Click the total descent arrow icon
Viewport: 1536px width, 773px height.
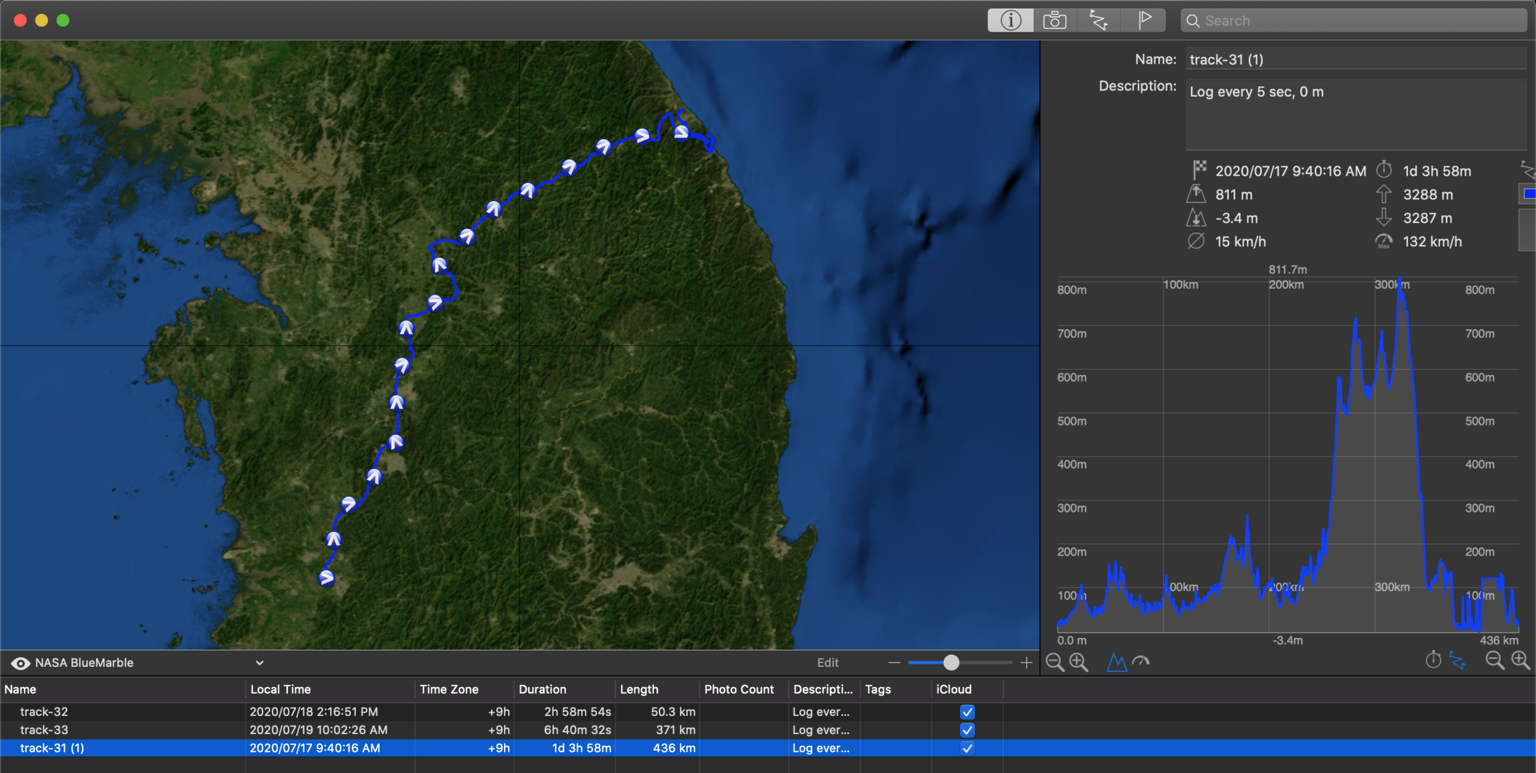coord(1384,217)
